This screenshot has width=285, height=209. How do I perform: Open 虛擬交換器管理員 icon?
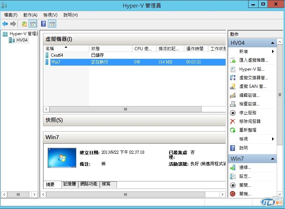(x=233, y=78)
